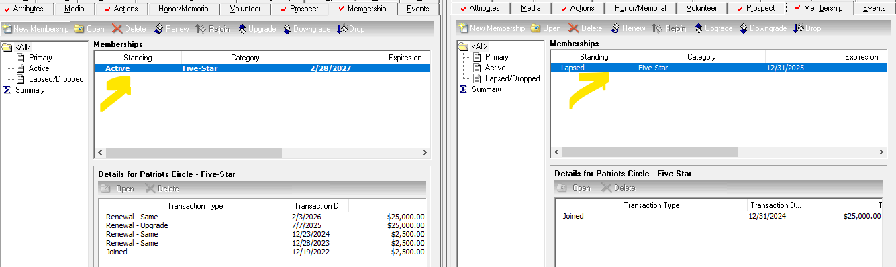Click Open in Details panel of Active membership window
Image resolution: width=896 pixels, height=267 pixels.
117,189
